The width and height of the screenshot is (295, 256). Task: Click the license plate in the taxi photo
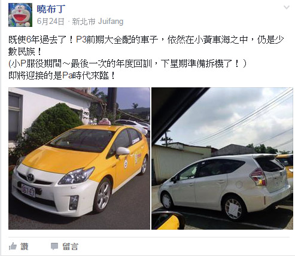coord(28,190)
